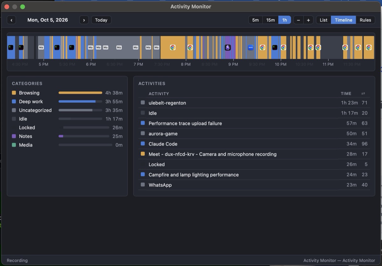Click the last Chrome icon at timeline end
Image resolution: width=382 pixels, height=266 pixels.
tap(369, 47)
